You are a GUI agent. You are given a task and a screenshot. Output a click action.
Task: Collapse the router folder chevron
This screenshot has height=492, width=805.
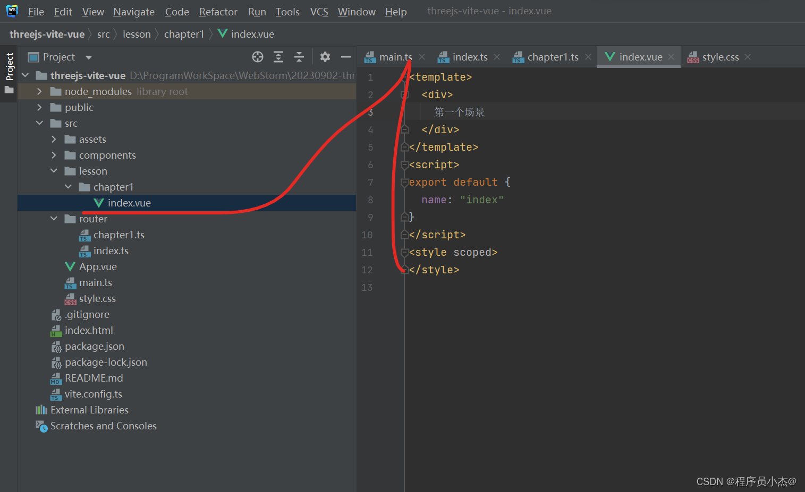click(54, 219)
